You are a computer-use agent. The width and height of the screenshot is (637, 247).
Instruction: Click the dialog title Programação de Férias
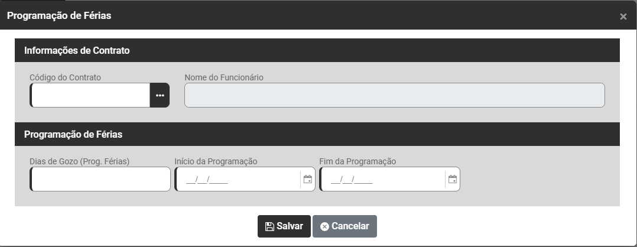[x=59, y=16]
